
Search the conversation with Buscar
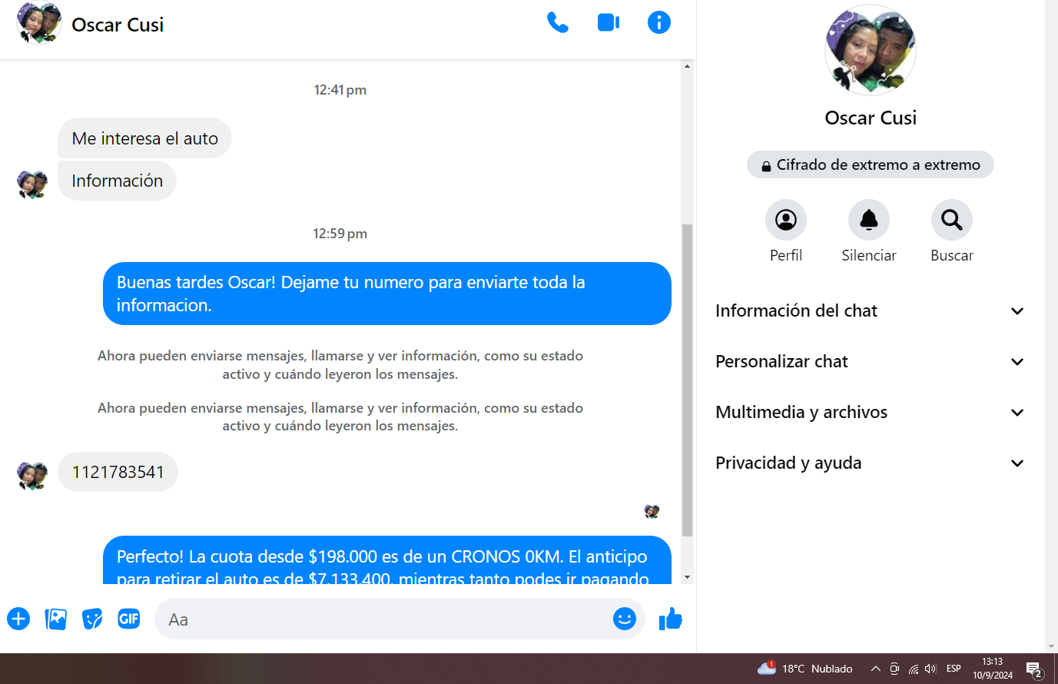pyautogui.click(x=952, y=220)
